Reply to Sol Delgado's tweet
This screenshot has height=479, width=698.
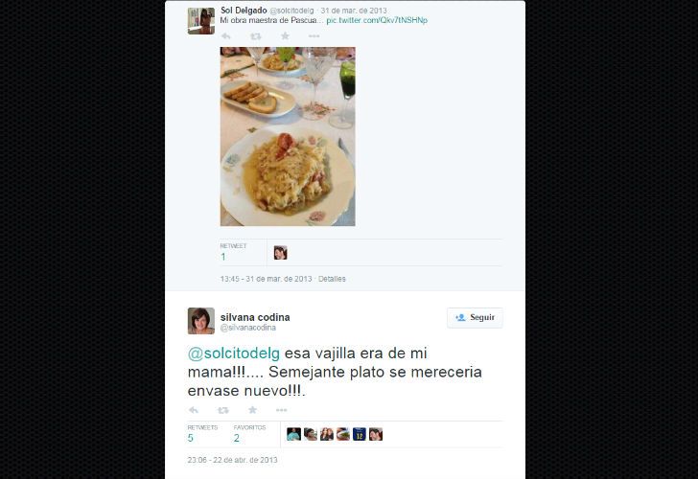226,36
